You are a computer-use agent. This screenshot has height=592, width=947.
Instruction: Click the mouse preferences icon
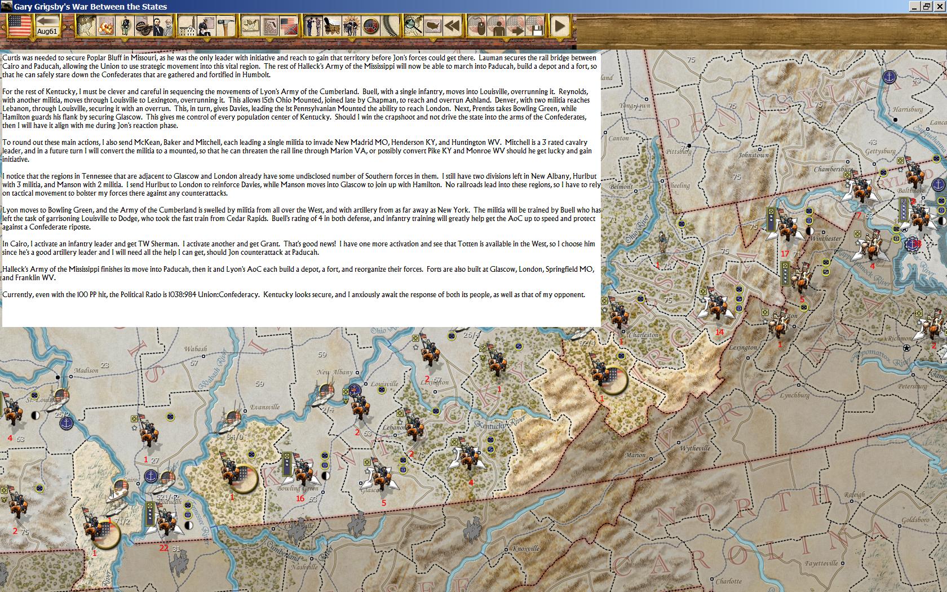(478, 25)
